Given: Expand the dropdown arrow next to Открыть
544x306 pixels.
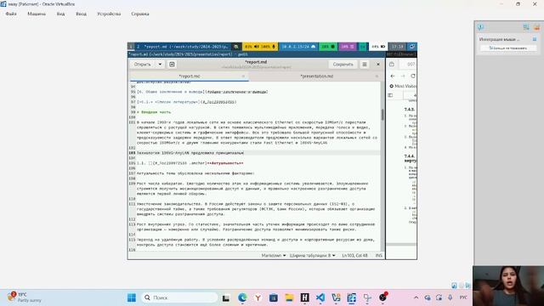Looking at the screenshot, I should pyautogui.click(x=160, y=65).
